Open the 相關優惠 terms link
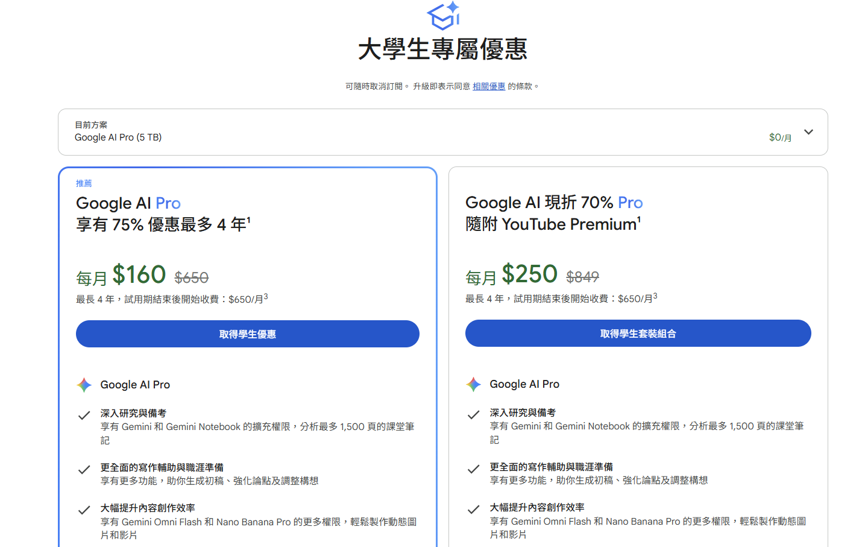The image size is (865, 547). 489,86
